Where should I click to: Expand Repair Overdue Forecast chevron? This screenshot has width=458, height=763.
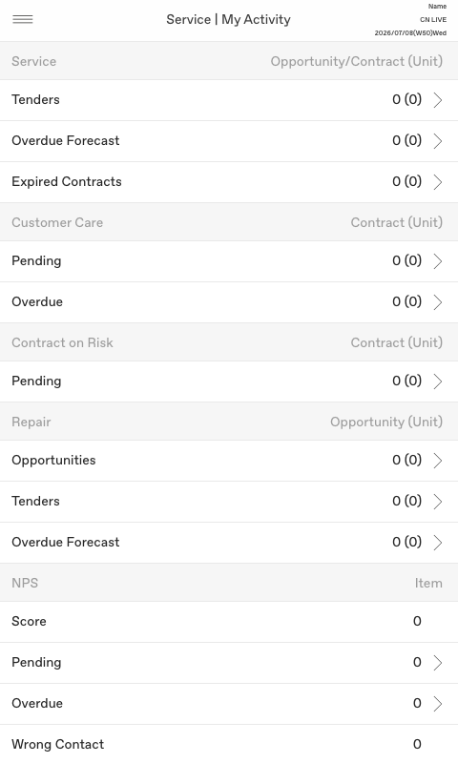438,543
